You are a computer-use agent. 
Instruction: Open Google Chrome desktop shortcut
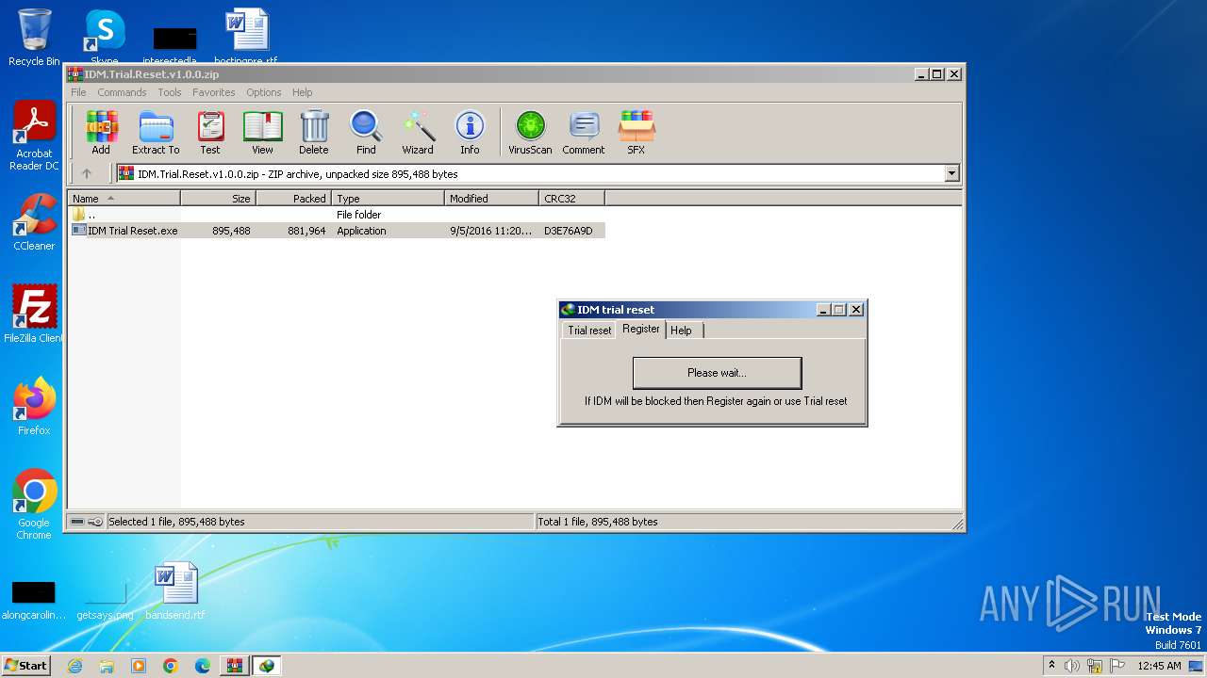point(34,504)
